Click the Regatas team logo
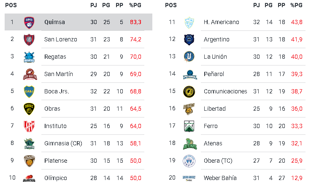This screenshot has height=183, width=311. click(x=29, y=57)
